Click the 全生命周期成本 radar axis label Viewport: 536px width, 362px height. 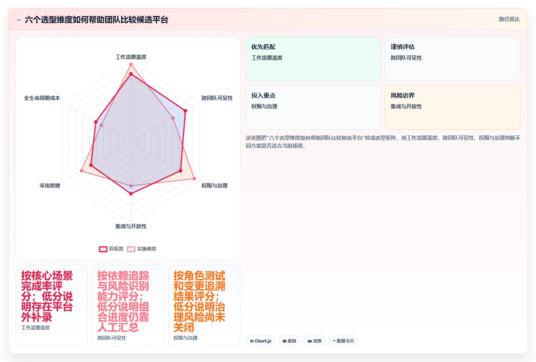[42, 98]
